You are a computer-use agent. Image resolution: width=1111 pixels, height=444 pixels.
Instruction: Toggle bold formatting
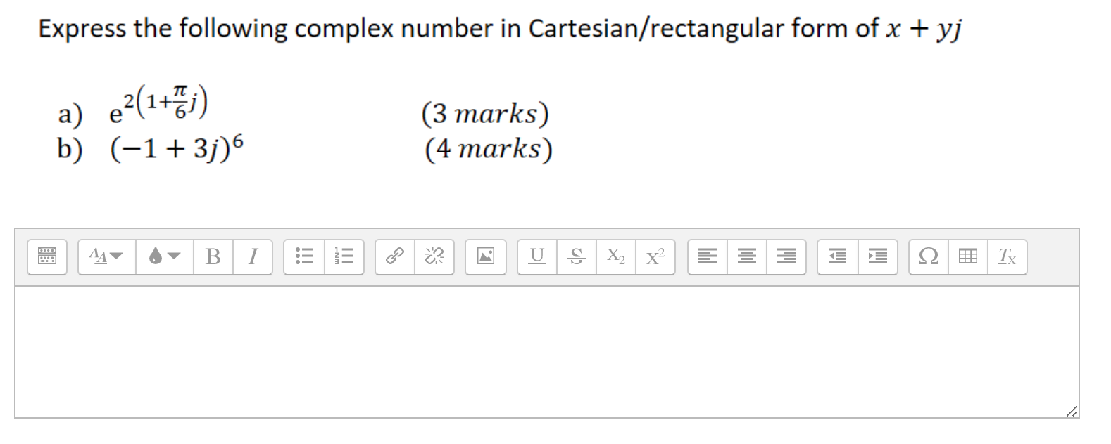(213, 257)
